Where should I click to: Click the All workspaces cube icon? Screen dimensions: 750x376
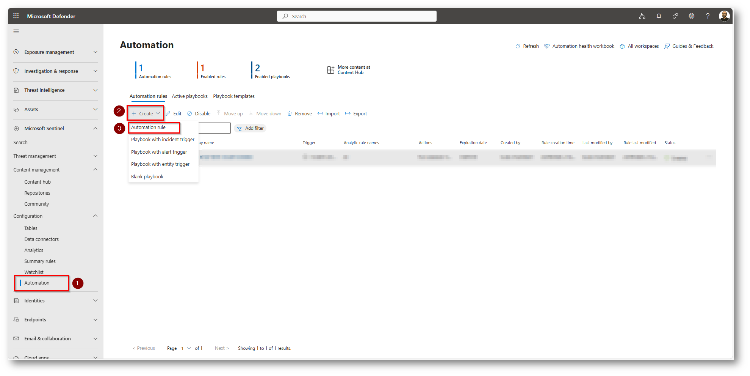[622, 46]
